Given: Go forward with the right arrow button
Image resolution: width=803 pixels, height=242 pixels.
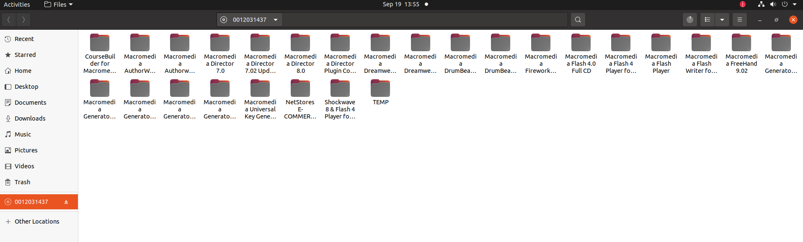Looking at the screenshot, I should [23, 20].
